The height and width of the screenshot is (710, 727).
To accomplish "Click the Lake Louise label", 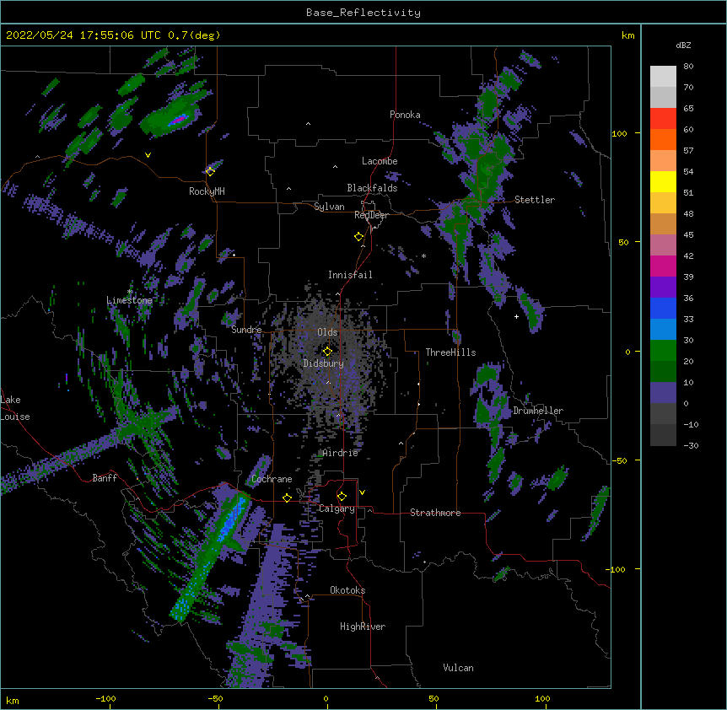I will (15, 408).
